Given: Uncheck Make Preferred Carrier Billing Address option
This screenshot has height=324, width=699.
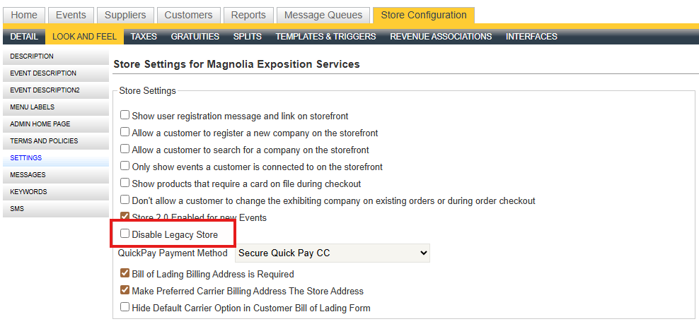Looking at the screenshot, I should pyautogui.click(x=125, y=291).
